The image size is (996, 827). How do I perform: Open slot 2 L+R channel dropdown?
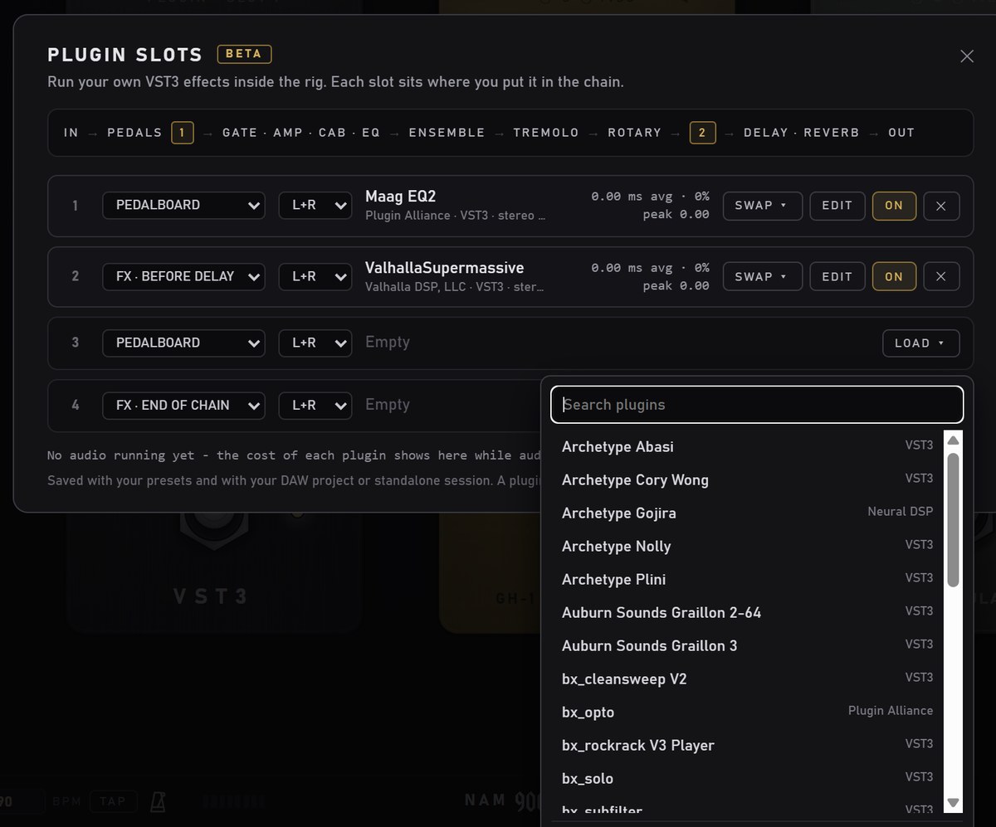click(x=315, y=277)
